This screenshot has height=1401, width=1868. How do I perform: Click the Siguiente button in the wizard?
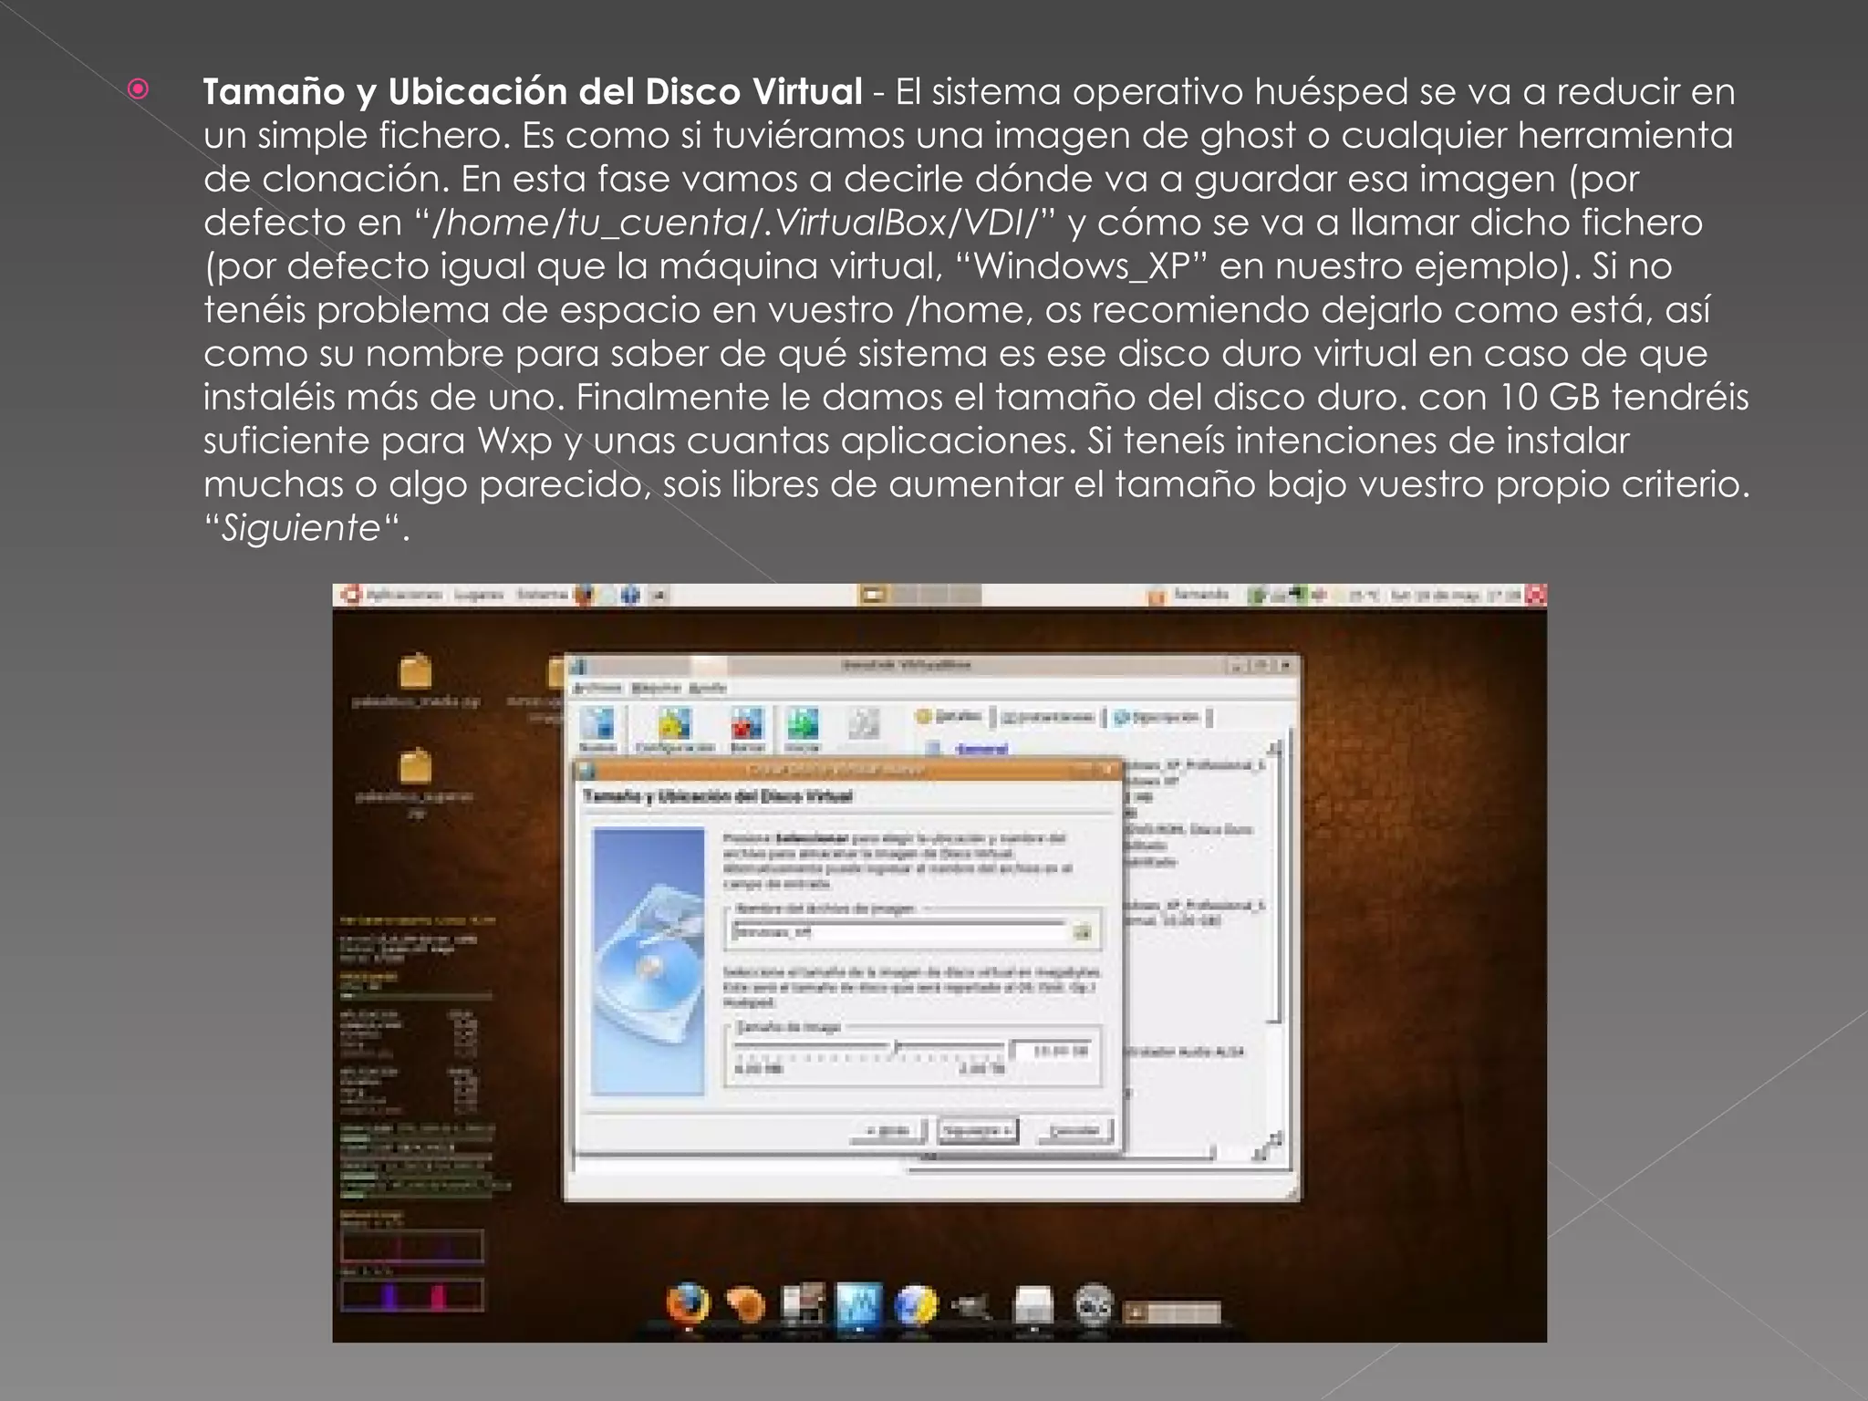pyautogui.click(x=977, y=1131)
